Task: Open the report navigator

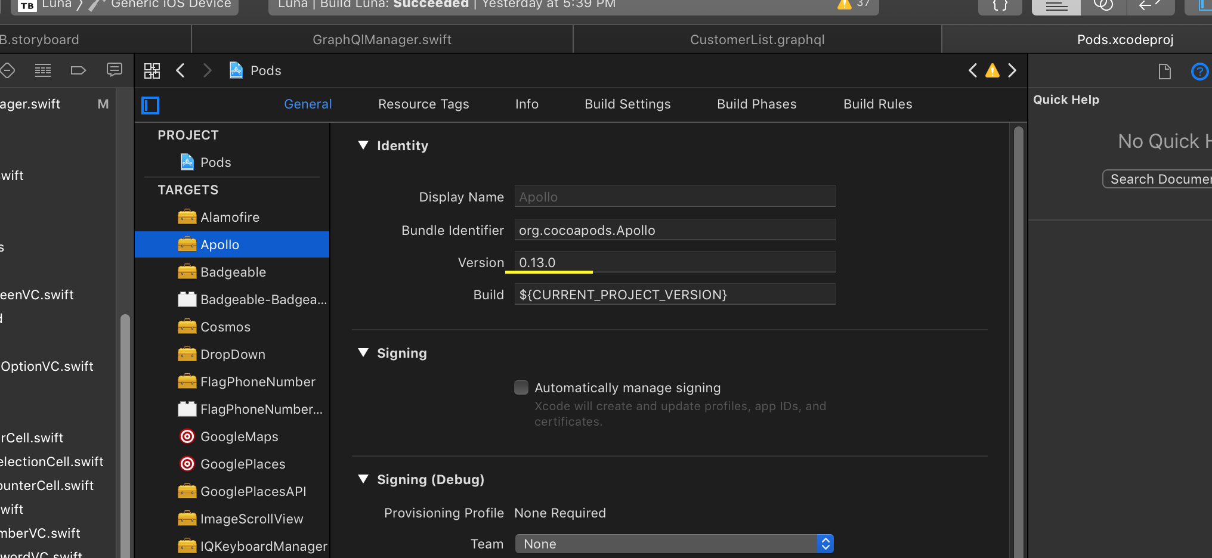Action: coord(115,70)
